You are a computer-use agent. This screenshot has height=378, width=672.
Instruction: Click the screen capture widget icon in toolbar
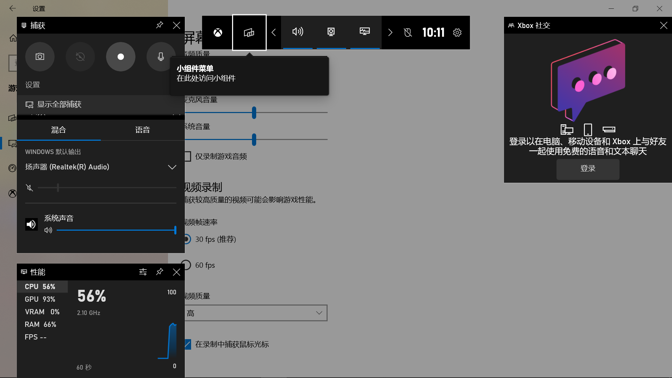click(x=331, y=32)
